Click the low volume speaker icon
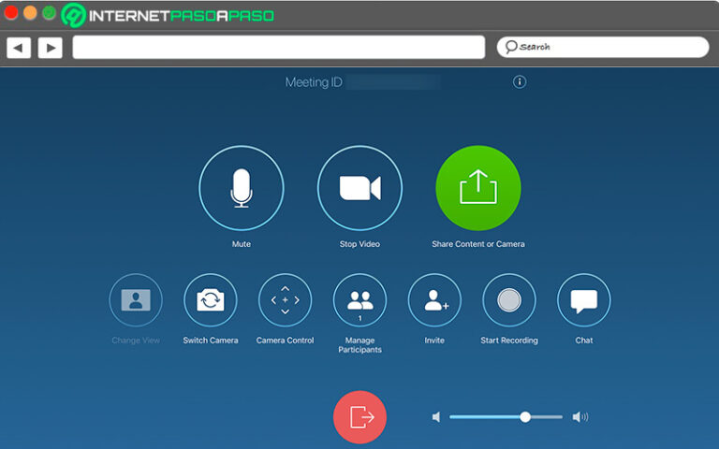Viewport: 719px width, 449px height. [436, 417]
